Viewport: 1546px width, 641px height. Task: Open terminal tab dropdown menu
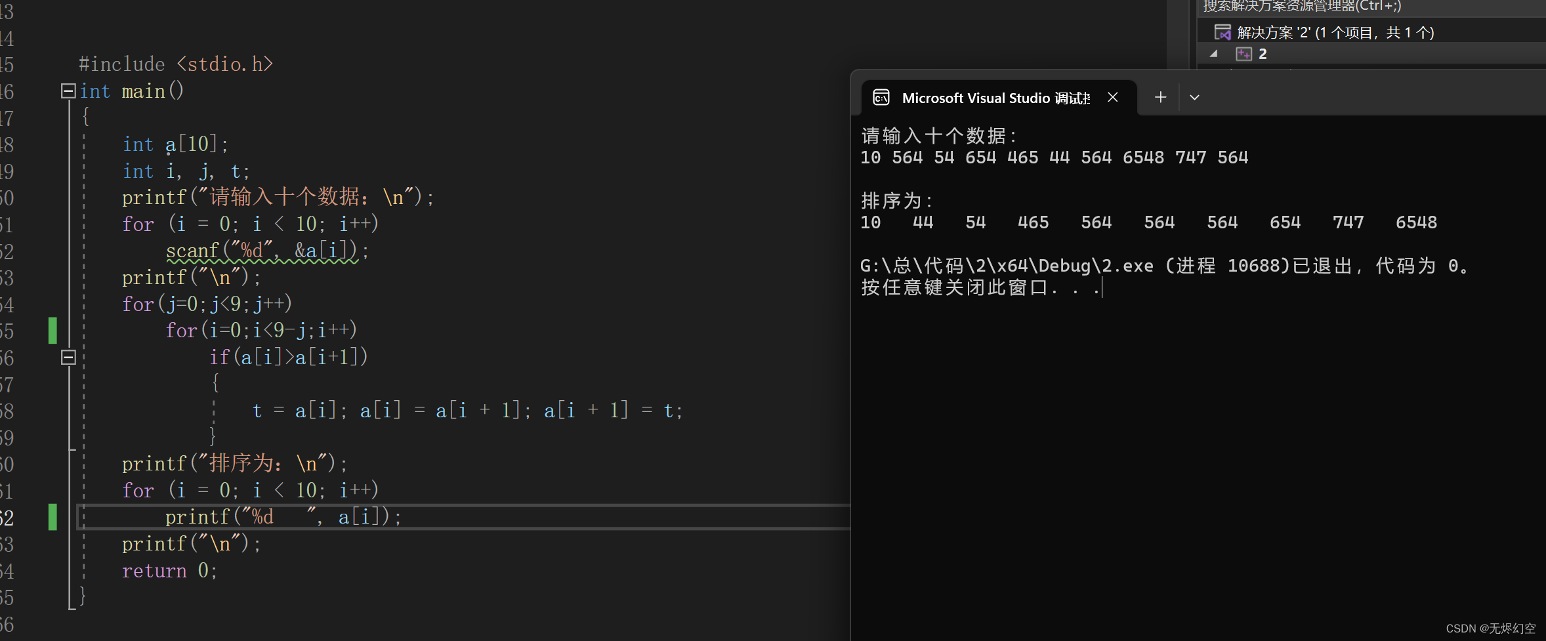(x=1194, y=97)
